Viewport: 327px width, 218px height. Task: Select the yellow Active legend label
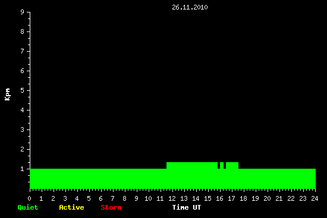pos(71,207)
